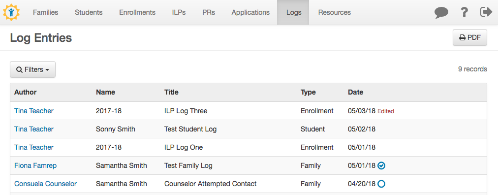
Task: Switch to Applications tab
Action: pyautogui.click(x=250, y=12)
